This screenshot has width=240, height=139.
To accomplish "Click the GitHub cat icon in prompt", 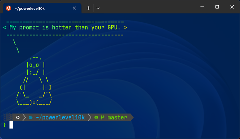I will pos(96,117).
